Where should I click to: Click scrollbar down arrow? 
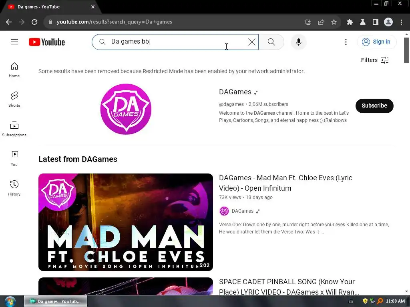[x=406, y=291]
